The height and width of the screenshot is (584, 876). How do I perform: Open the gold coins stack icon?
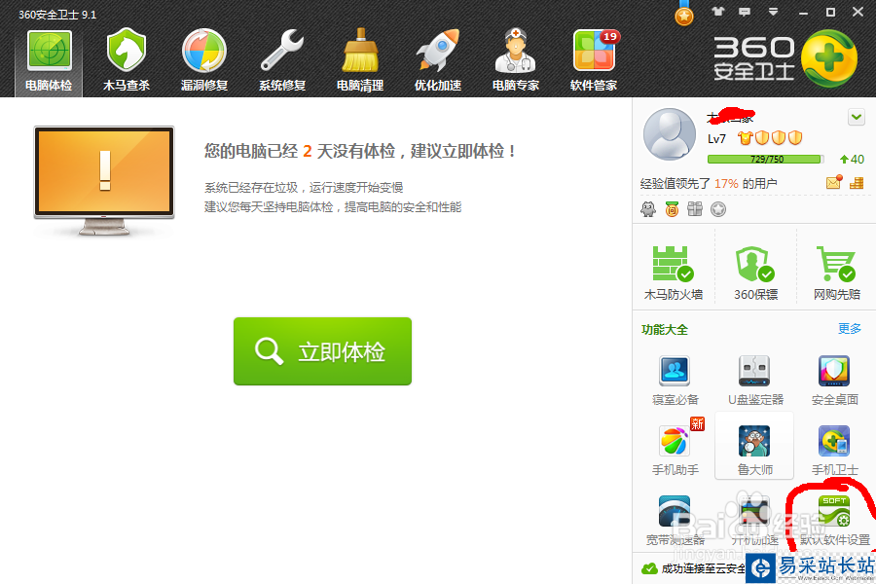[857, 183]
